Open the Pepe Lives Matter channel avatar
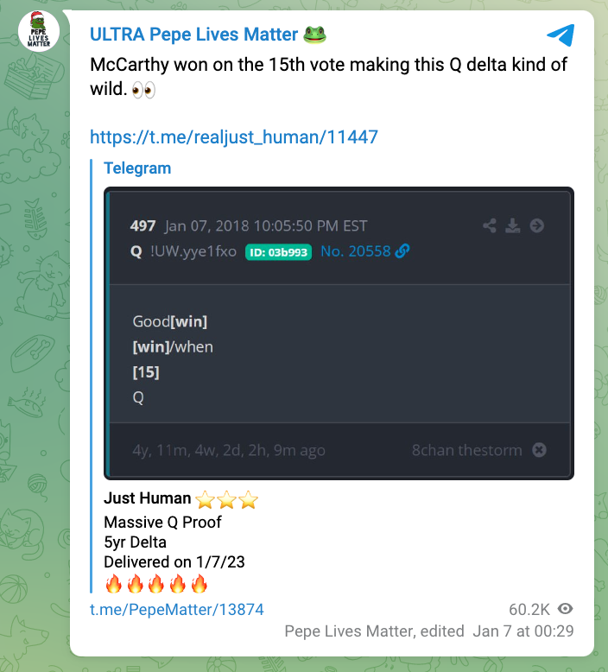 pos(39,32)
